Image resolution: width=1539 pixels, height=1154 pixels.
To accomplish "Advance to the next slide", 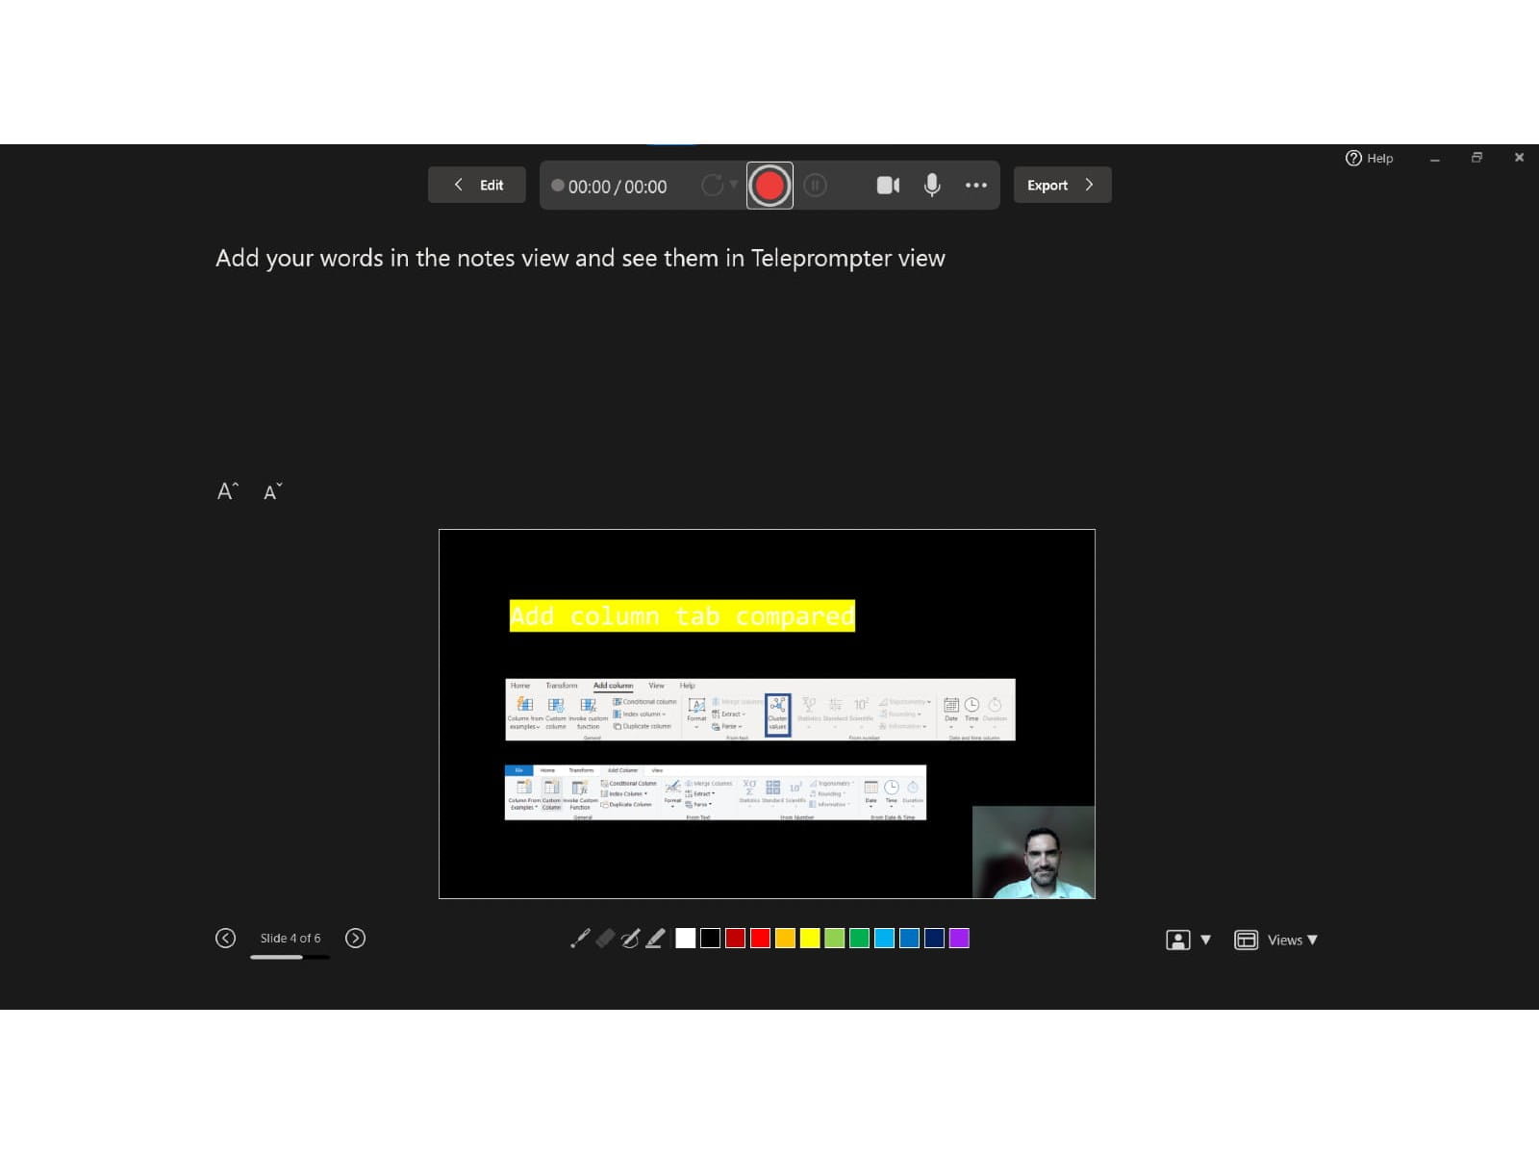I will [x=355, y=939].
